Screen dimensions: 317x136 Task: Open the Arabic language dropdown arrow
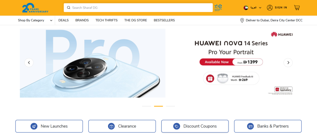260,8
